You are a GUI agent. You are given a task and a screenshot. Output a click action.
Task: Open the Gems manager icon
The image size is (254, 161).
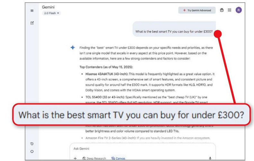222,10
